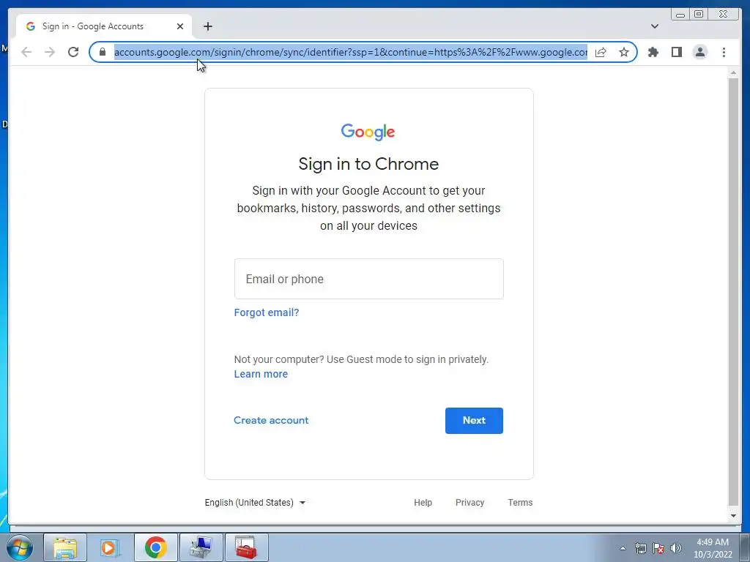The width and height of the screenshot is (750, 562).
Task: Open the Learn more link about Guest mode
Action: click(261, 374)
